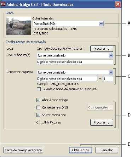
Task: Open the Obter fotos de dropdown
Action: click(101, 23)
